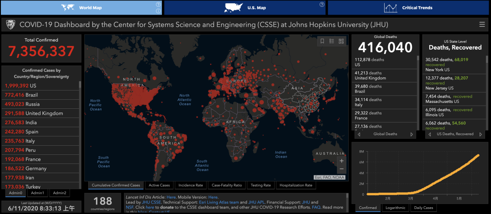The height and width of the screenshot is (214, 491).
Task: Select the Case-Fatality Ratio map tab
Action: (227, 185)
